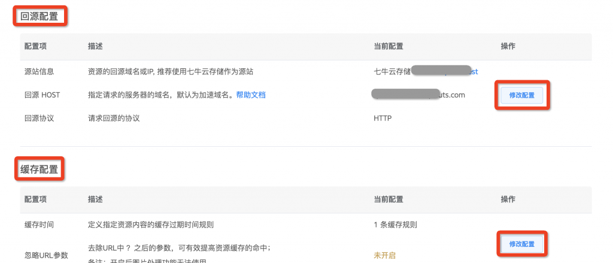Click 修改配置 button in 缓存配置 section
The width and height of the screenshot is (613, 263).
pos(522,244)
